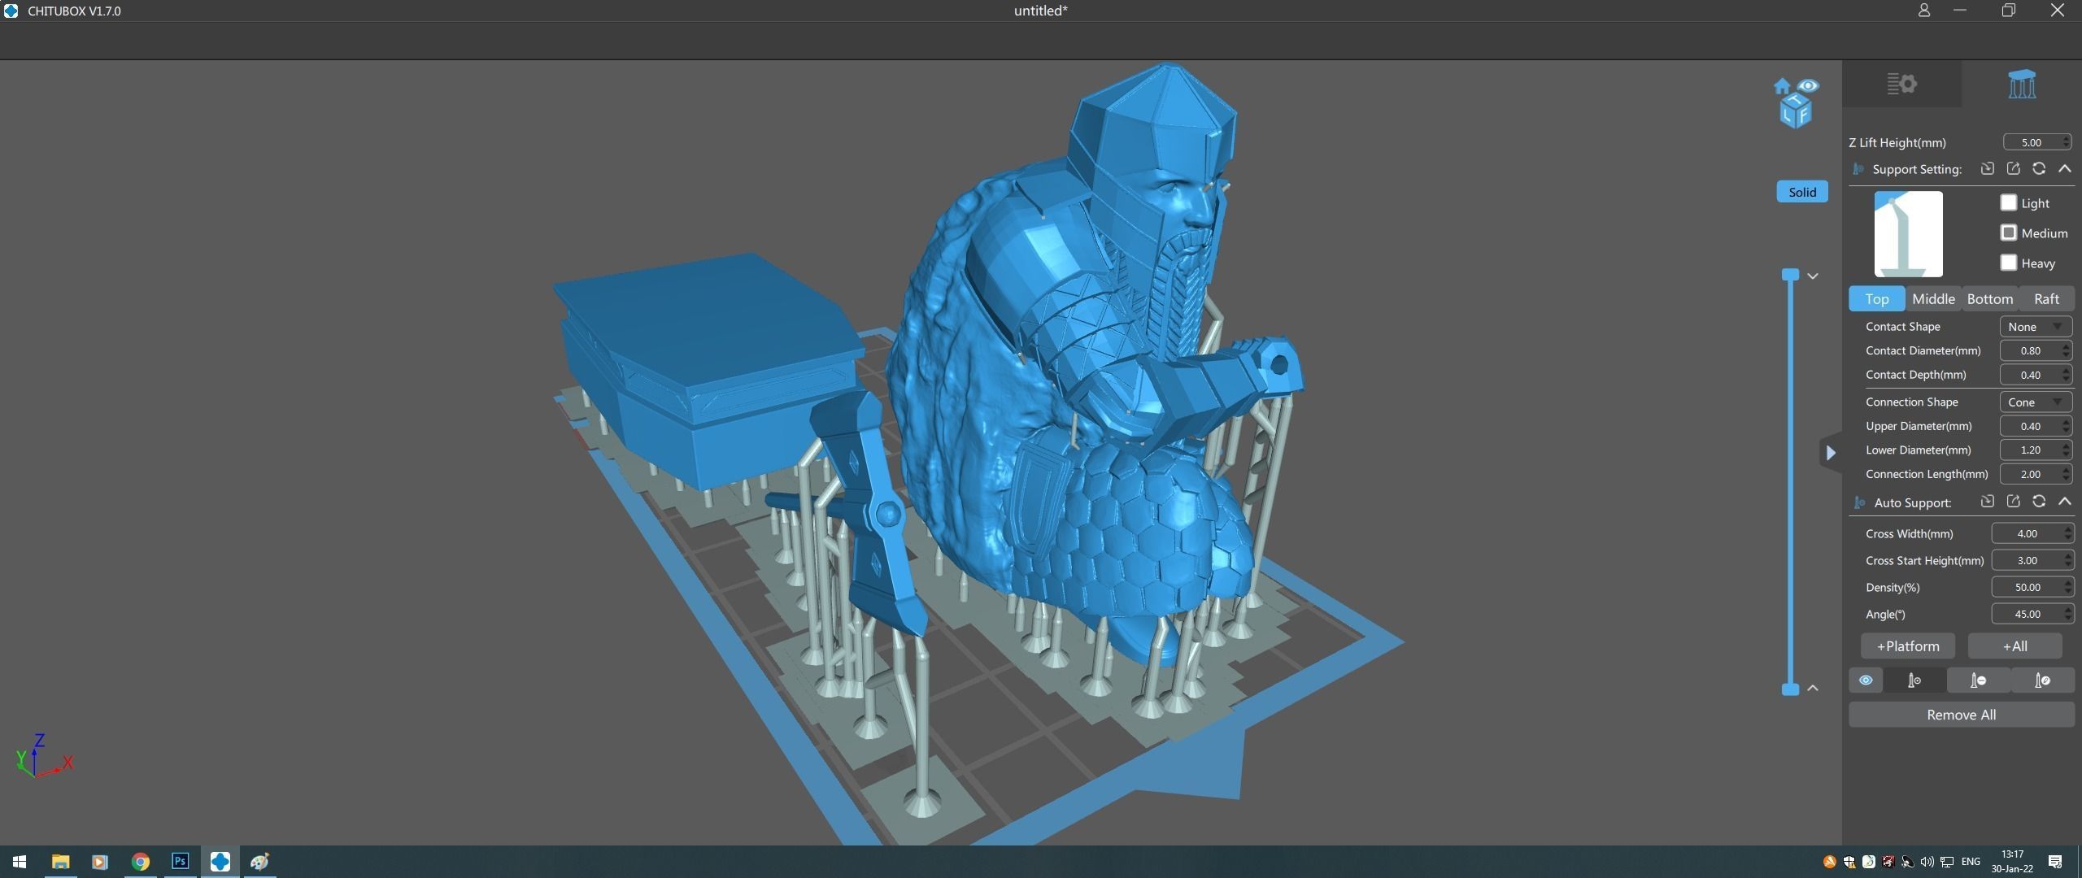This screenshot has height=878, width=2082.
Task: Click the Remove All button
Action: click(x=1961, y=715)
